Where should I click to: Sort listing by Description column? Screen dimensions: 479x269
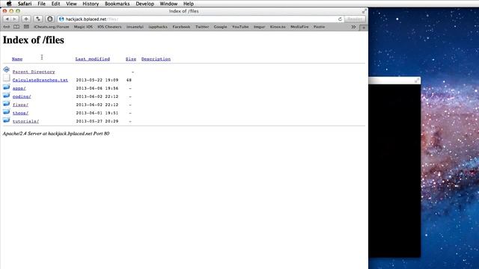[x=156, y=59]
